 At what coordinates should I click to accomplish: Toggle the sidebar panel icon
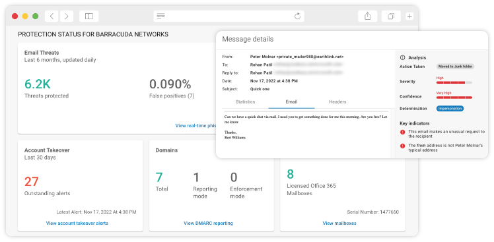click(x=89, y=16)
